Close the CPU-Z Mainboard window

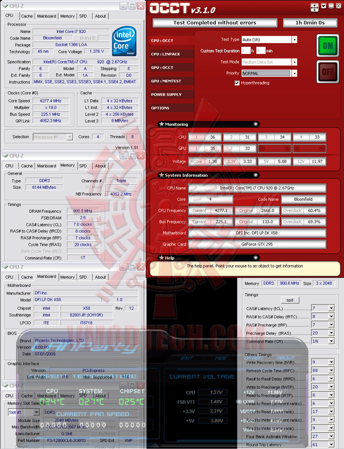[140, 267]
